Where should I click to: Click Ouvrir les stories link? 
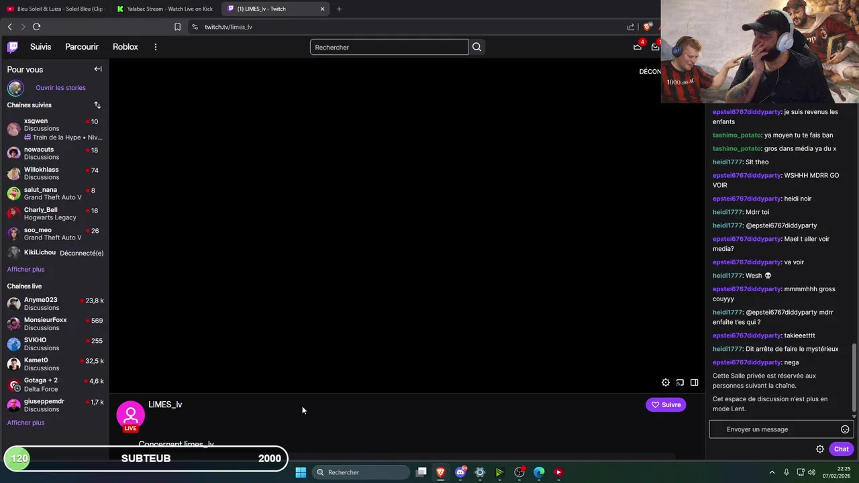(60, 88)
